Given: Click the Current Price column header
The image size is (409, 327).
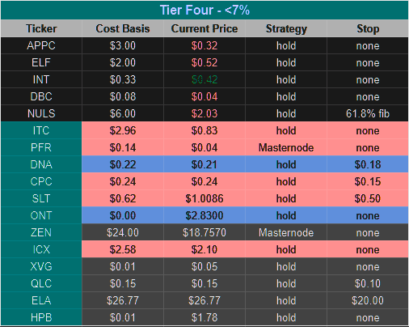Looking at the screenshot, I should (204, 28).
